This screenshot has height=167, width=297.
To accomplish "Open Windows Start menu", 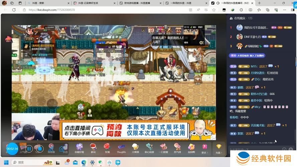I will [x=6, y=162].
